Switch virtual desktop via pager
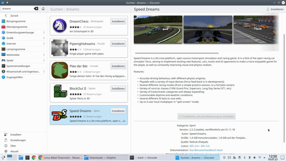This screenshot has height=161, width=286. [x=12, y=158]
